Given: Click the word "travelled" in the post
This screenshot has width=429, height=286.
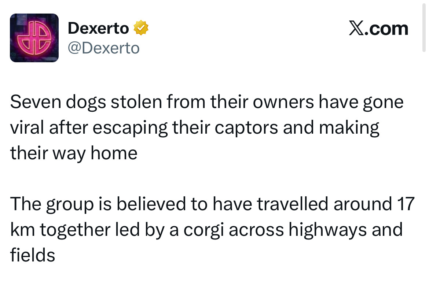Looking at the screenshot, I should (292, 204).
